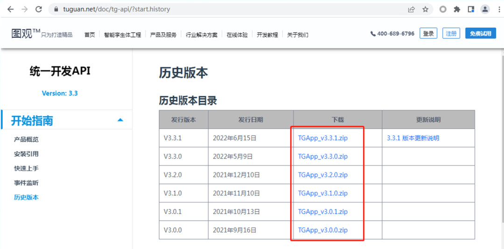Open 在线体验 in navigation
Viewport: 504px width, 249px height.
[x=237, y=35]
